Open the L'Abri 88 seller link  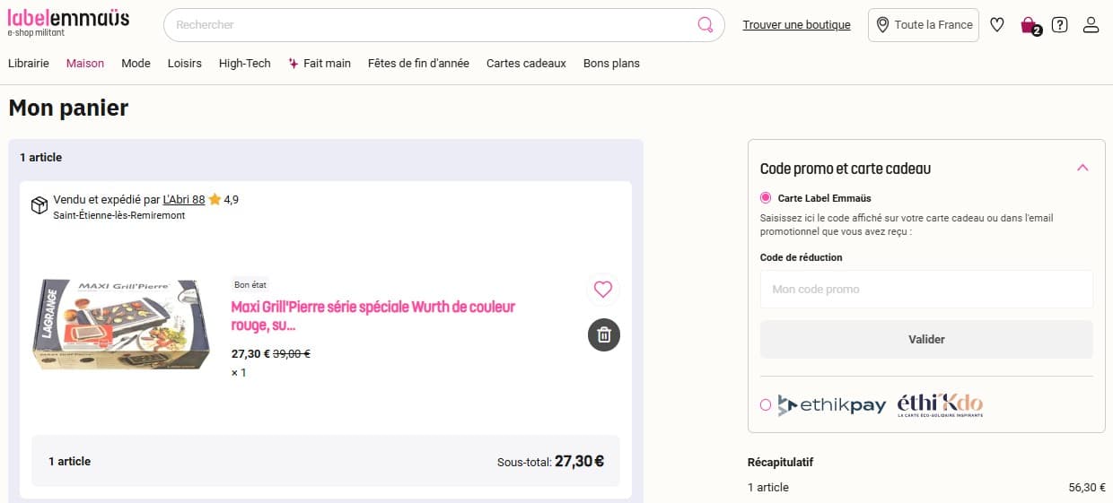(x=184, y=200)
